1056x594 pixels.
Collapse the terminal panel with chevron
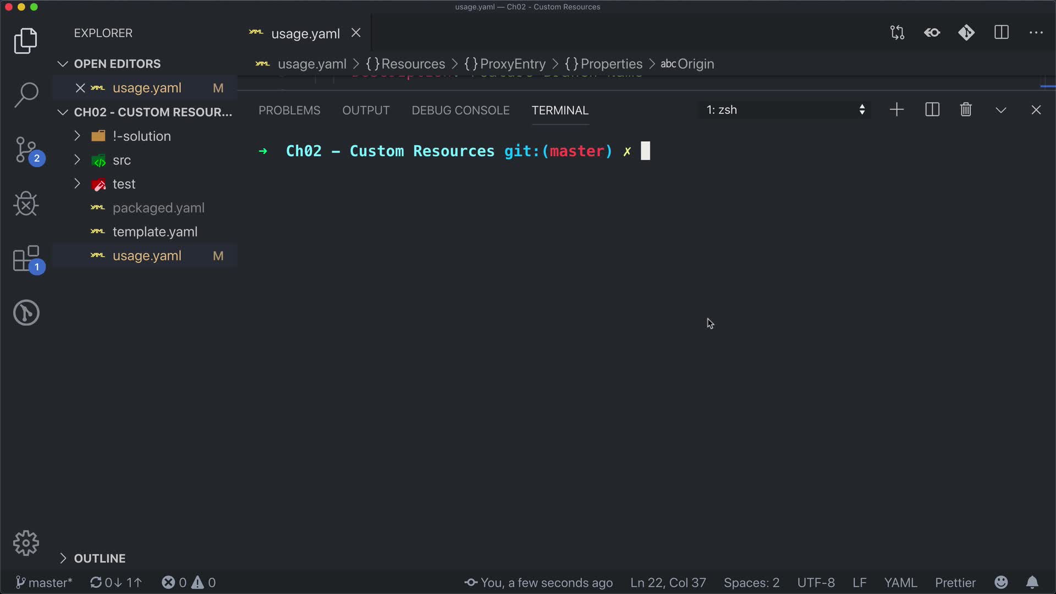1001,110
